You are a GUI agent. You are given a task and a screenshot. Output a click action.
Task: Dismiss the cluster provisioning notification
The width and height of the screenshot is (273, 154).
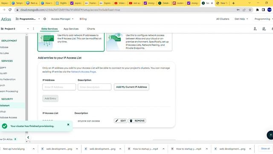(68, 124)
